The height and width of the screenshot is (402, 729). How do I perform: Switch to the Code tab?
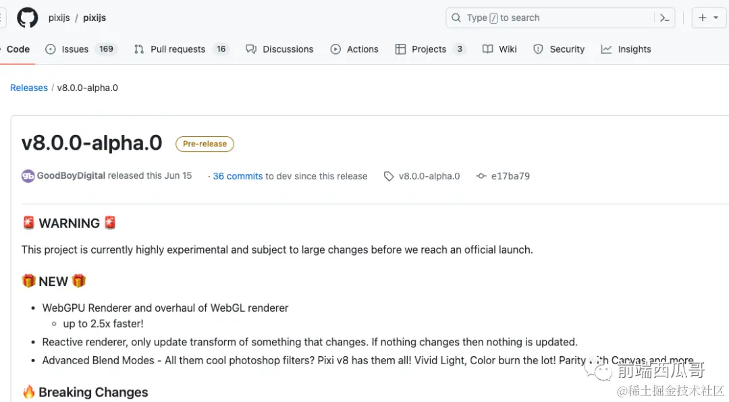(x=18, y=49)
